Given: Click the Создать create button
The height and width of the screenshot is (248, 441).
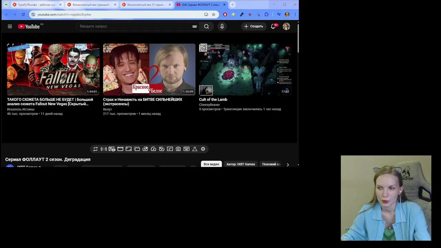Looking at the screenshot, I should tap(254, 26).
